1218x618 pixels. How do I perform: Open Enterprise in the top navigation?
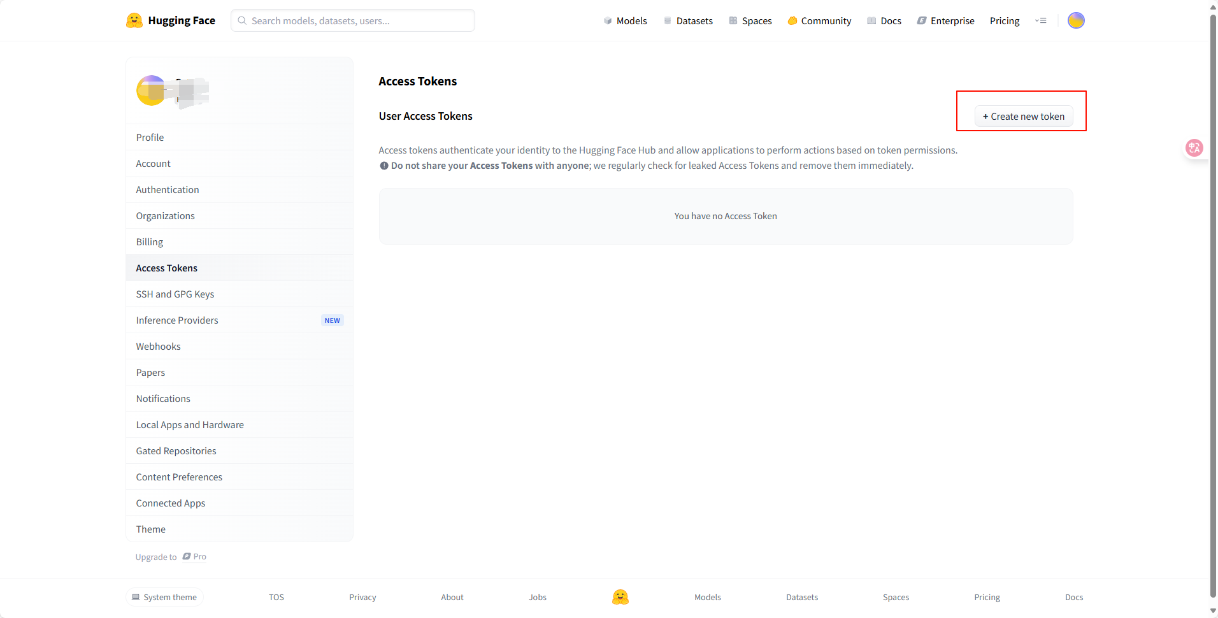point(946,20)
